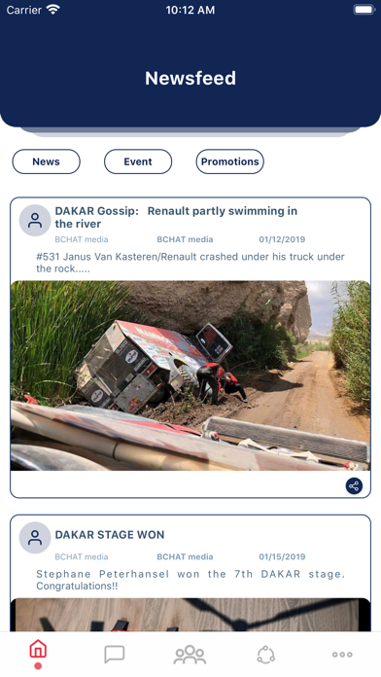Read the Janus Van Kasteren crash summary
The height and width of the screenshot is (677, 381).
pyautogui.click(x=190, y=263)
